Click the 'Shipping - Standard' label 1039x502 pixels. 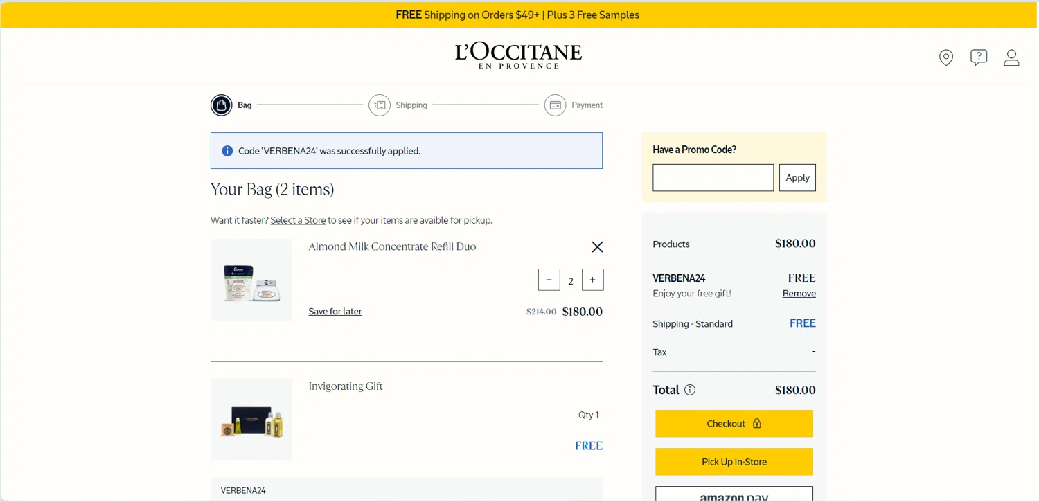[693, 324]
